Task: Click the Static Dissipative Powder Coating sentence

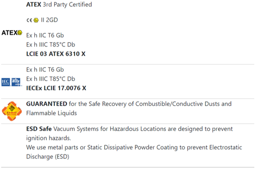Action: [134, 147]
